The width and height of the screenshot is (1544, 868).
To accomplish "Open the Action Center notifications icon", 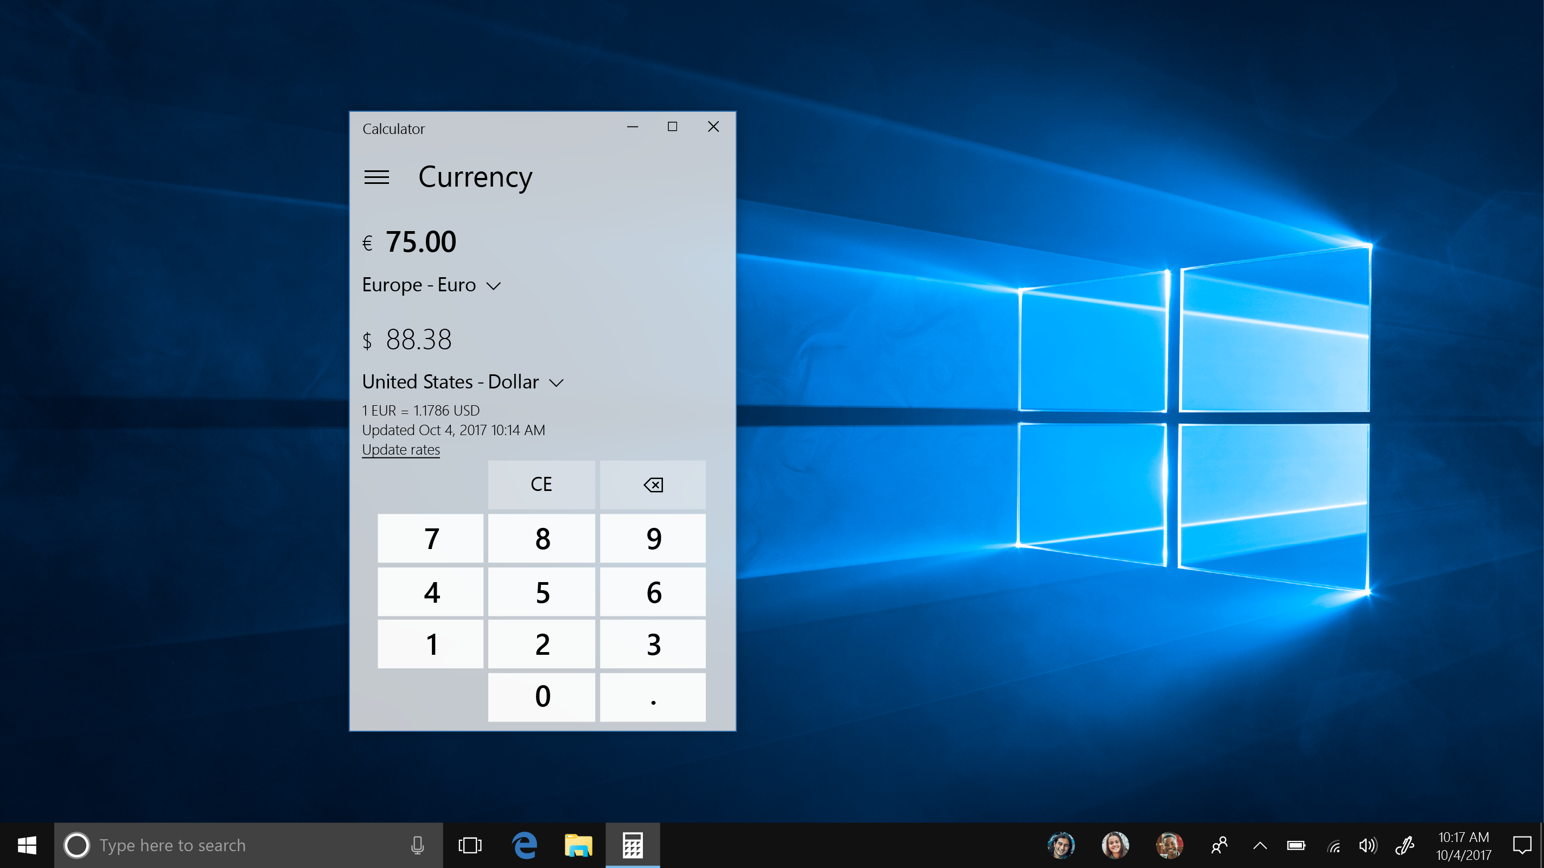I will [1521, 845].
